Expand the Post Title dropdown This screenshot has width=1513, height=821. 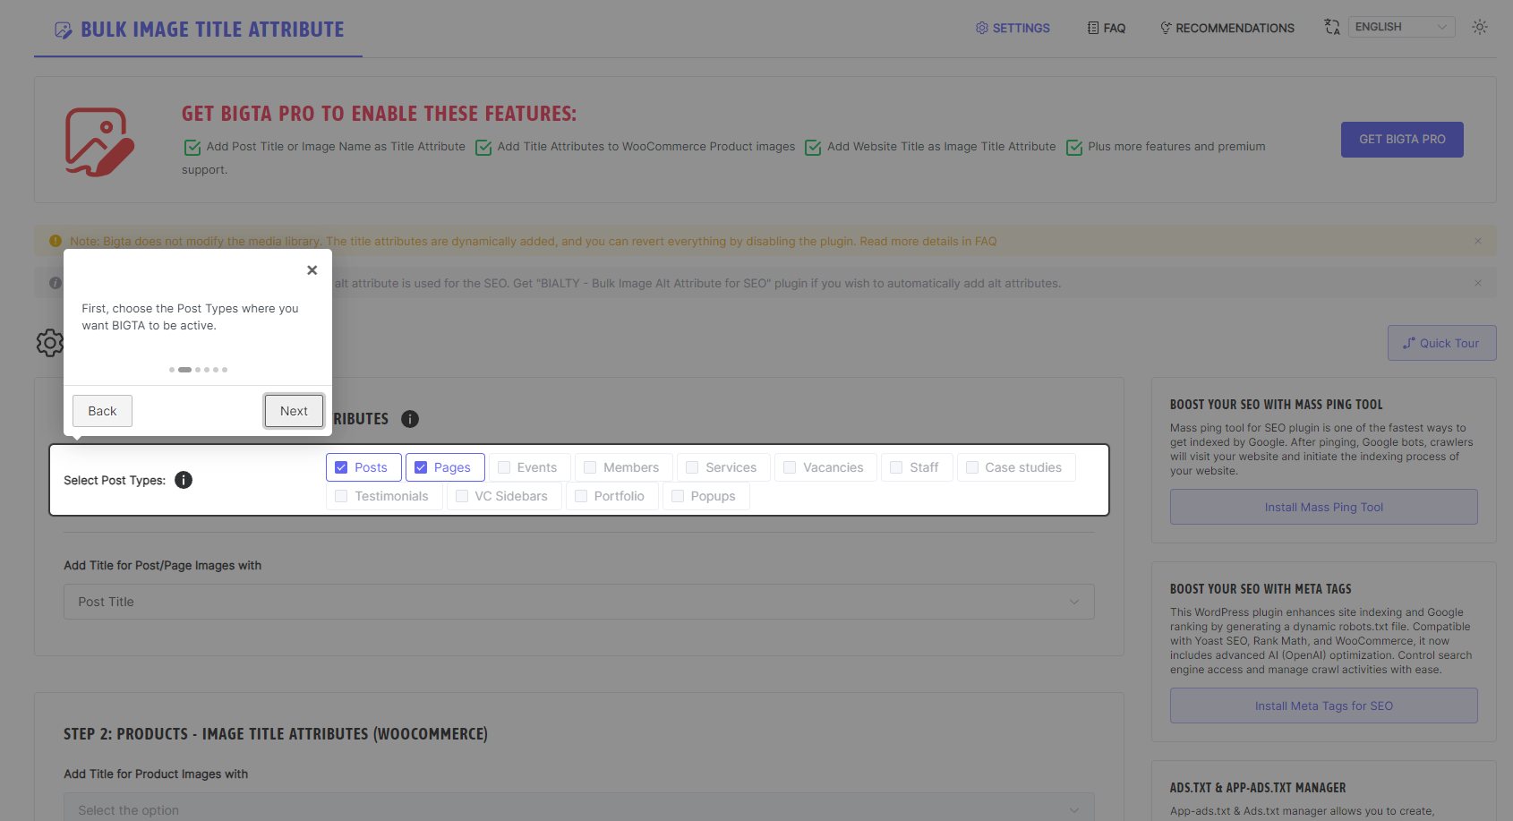pos(579,602)
